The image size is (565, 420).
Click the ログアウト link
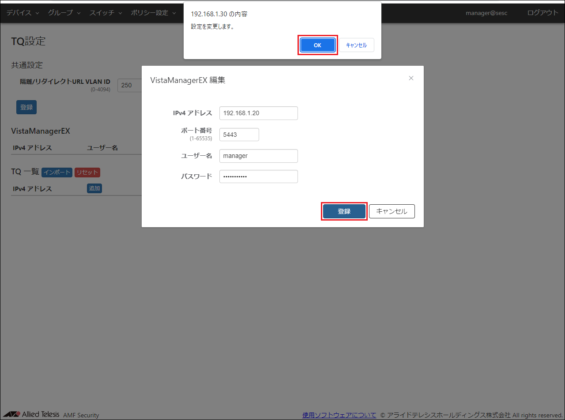(542, 13)
